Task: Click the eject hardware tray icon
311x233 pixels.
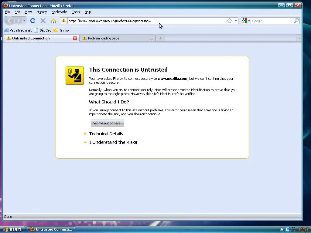Action: pos(282,229)
